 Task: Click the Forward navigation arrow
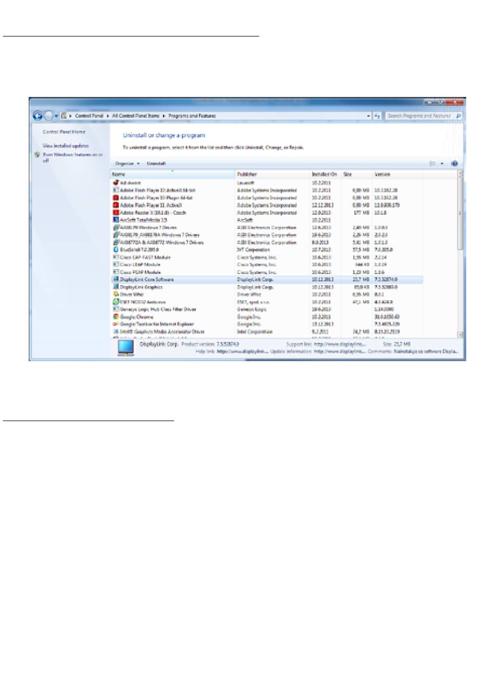pyautogui.click(x=48, y=116)
